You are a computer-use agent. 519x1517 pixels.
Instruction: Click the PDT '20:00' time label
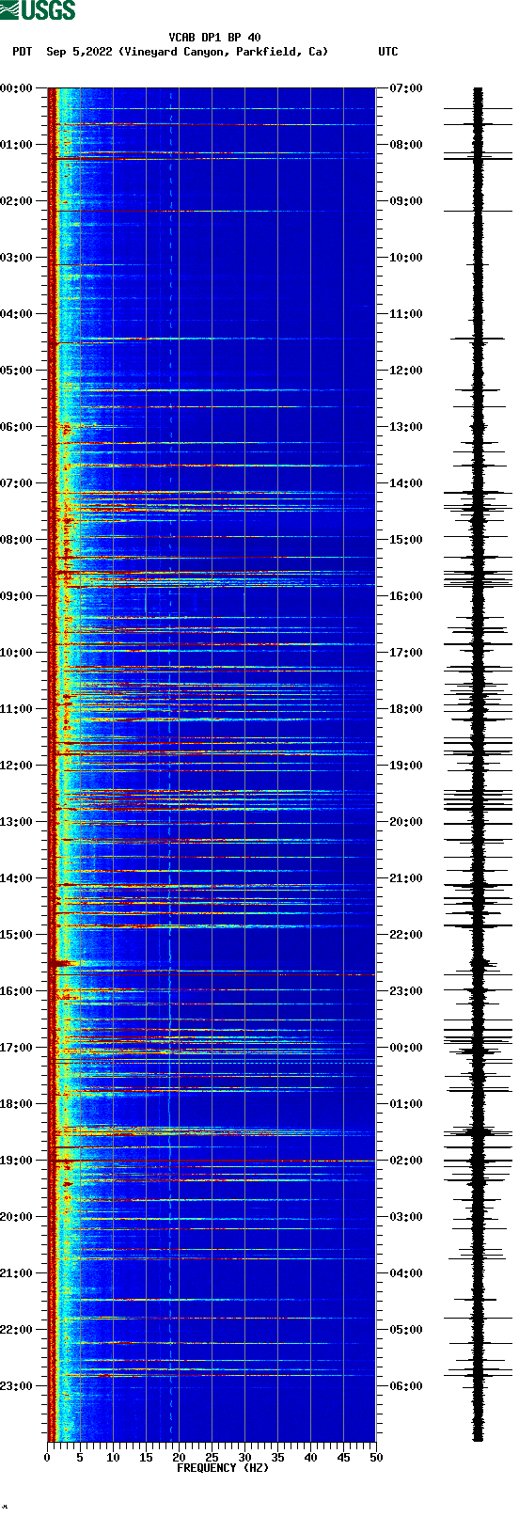(x=16, y=1217)
